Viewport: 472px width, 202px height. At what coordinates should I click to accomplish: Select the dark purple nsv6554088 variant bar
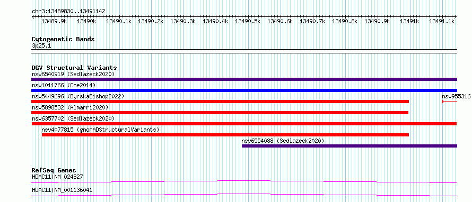tap(349, 146)
